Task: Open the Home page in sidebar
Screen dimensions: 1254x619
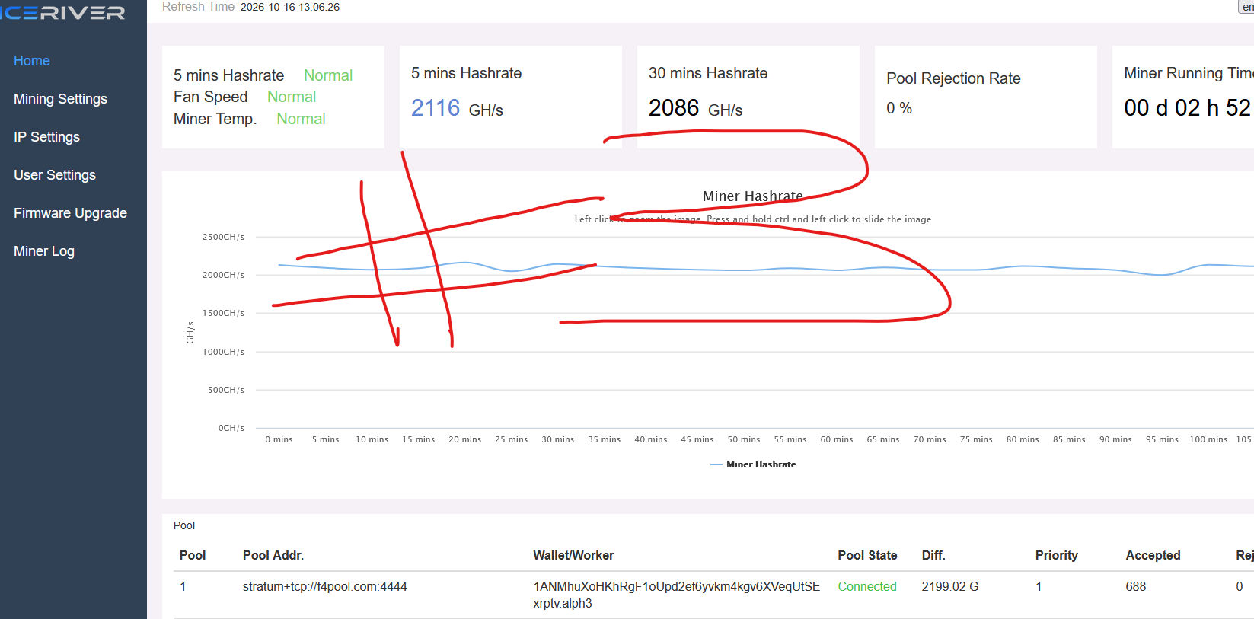Action: point(32,61)
